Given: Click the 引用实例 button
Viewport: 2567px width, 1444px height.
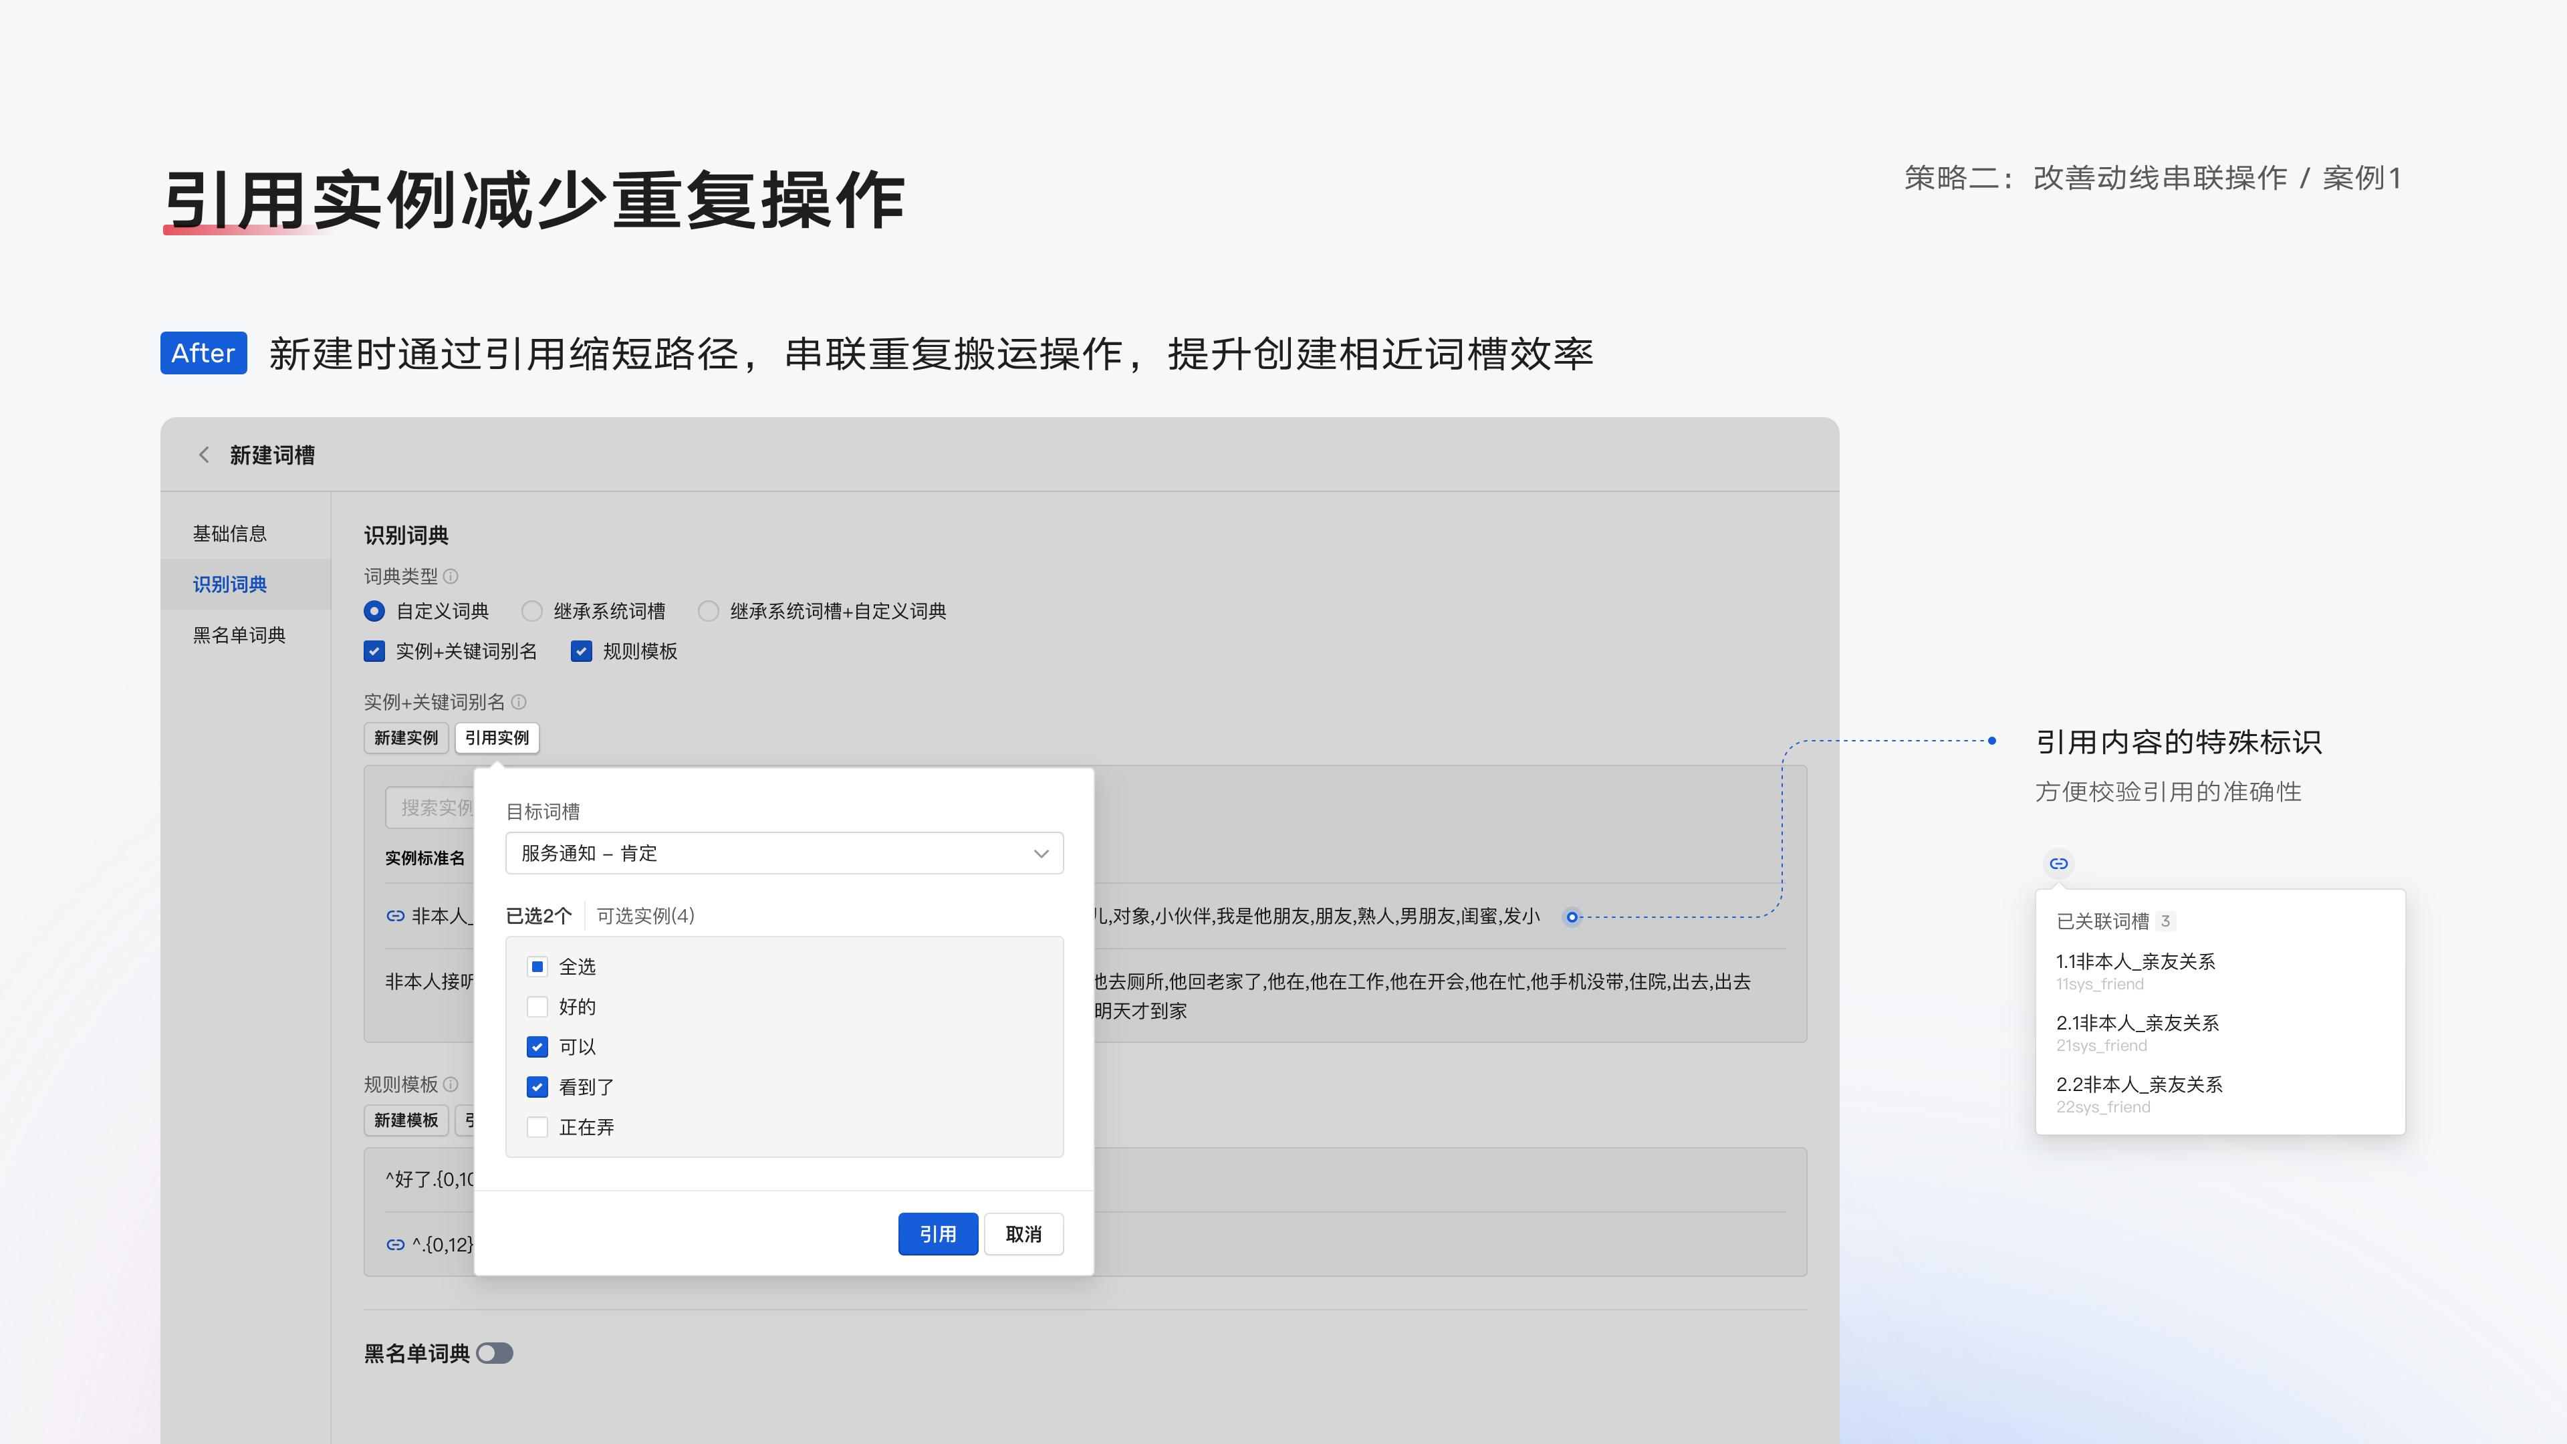Looking at the screenshot, I should 497,737.
